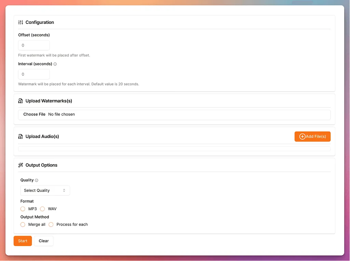
Task: Click the Configuration section heading
Action: (40, 22)
